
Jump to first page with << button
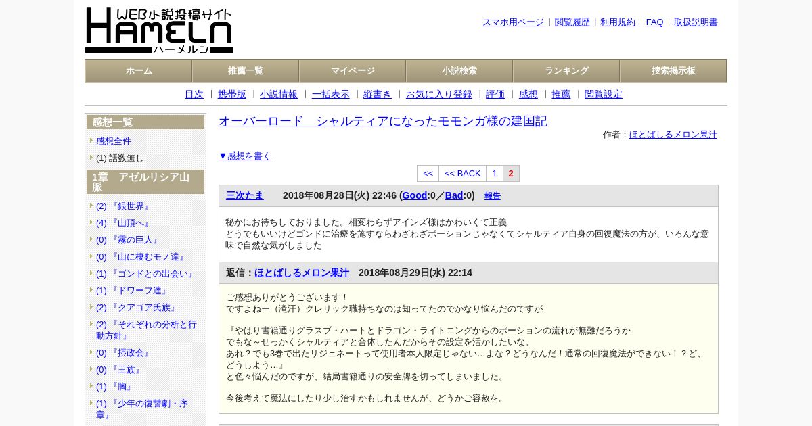(428, 174)
